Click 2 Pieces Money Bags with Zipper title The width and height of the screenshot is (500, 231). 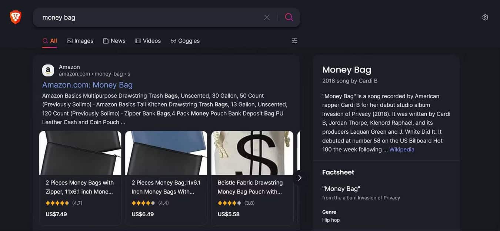pyautogui.click(x=80, y=187)
